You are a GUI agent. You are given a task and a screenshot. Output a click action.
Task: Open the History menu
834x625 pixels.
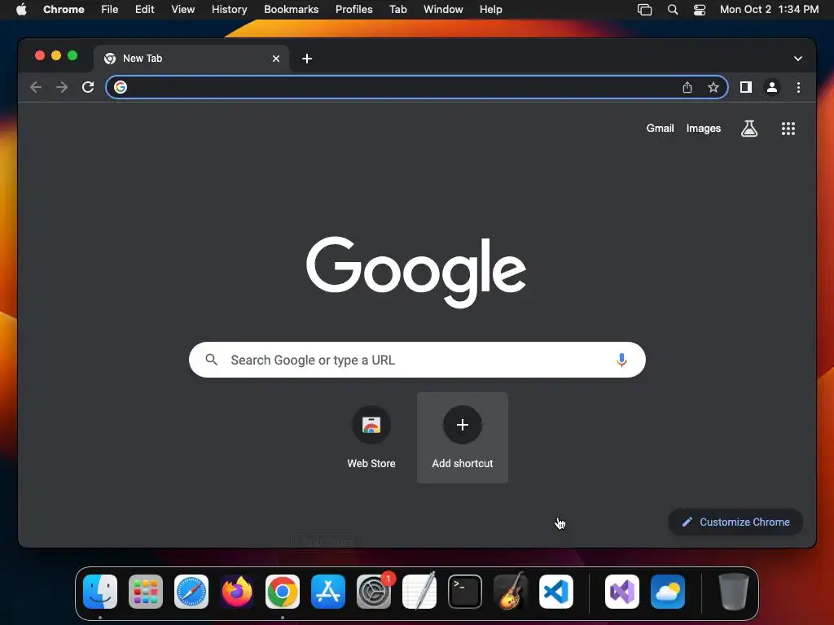coord(229,9)
